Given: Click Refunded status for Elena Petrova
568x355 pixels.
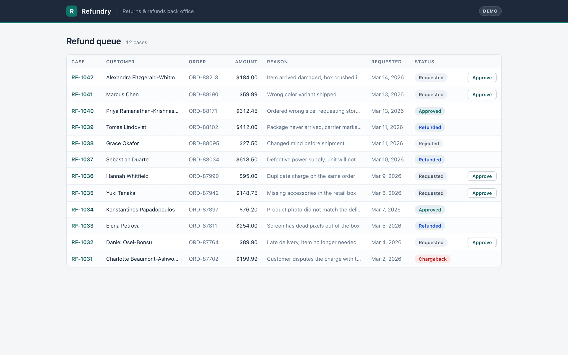Looking at the screenshot, I should [430, 226].
